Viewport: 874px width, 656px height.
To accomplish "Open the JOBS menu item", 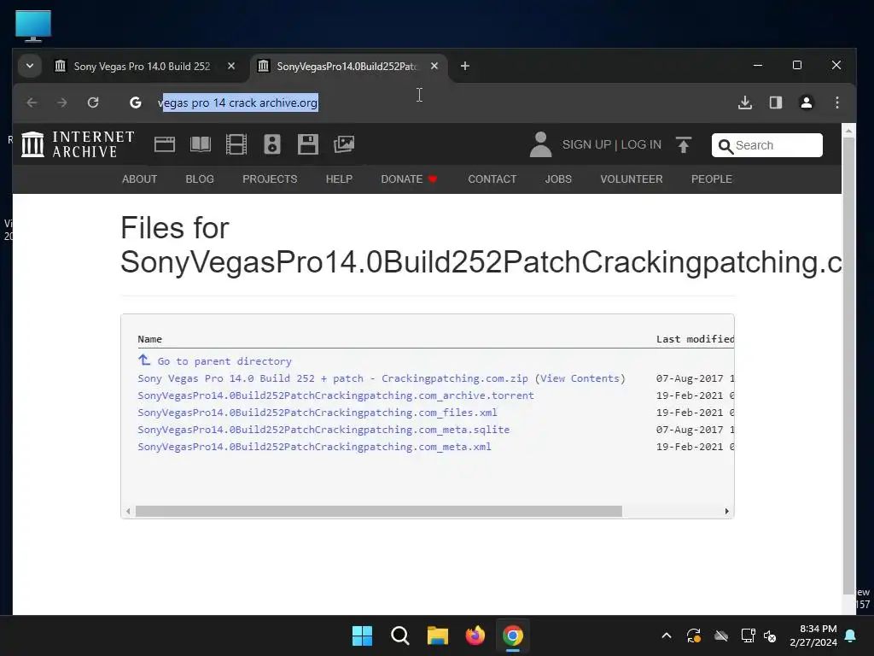I will pyautogui.click(x=558, y=179).
